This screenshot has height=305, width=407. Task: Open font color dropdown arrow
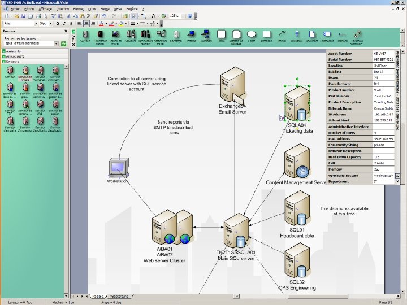coord(106,24)
